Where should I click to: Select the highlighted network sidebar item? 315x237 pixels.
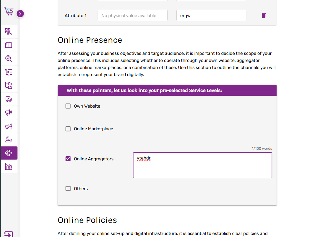9,153
